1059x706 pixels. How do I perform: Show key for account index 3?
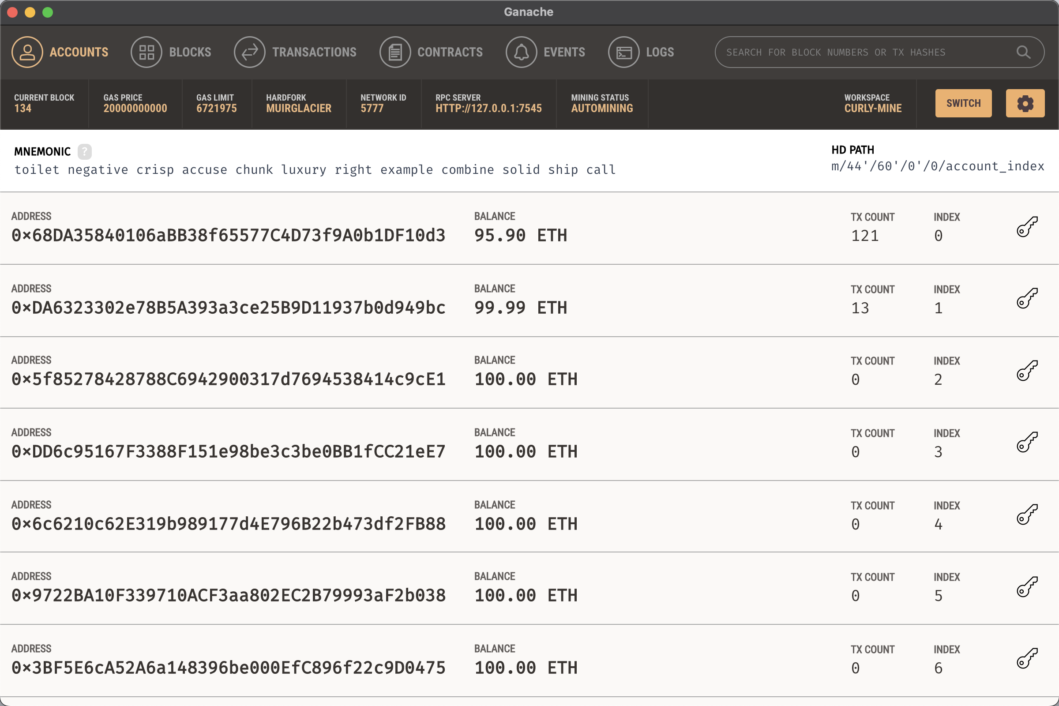tap(1027, 443)
